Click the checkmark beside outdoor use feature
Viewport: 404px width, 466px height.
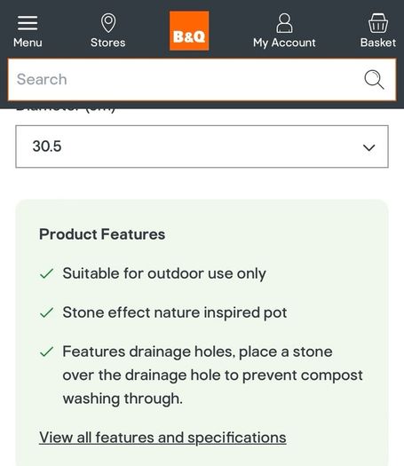click(46, 273)
